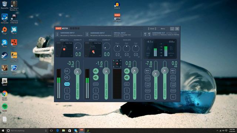Image resolution: width=237 pixels, height=133 pixels.
Task: Launch Rocket League from desktop
Action: click(14, 70)
